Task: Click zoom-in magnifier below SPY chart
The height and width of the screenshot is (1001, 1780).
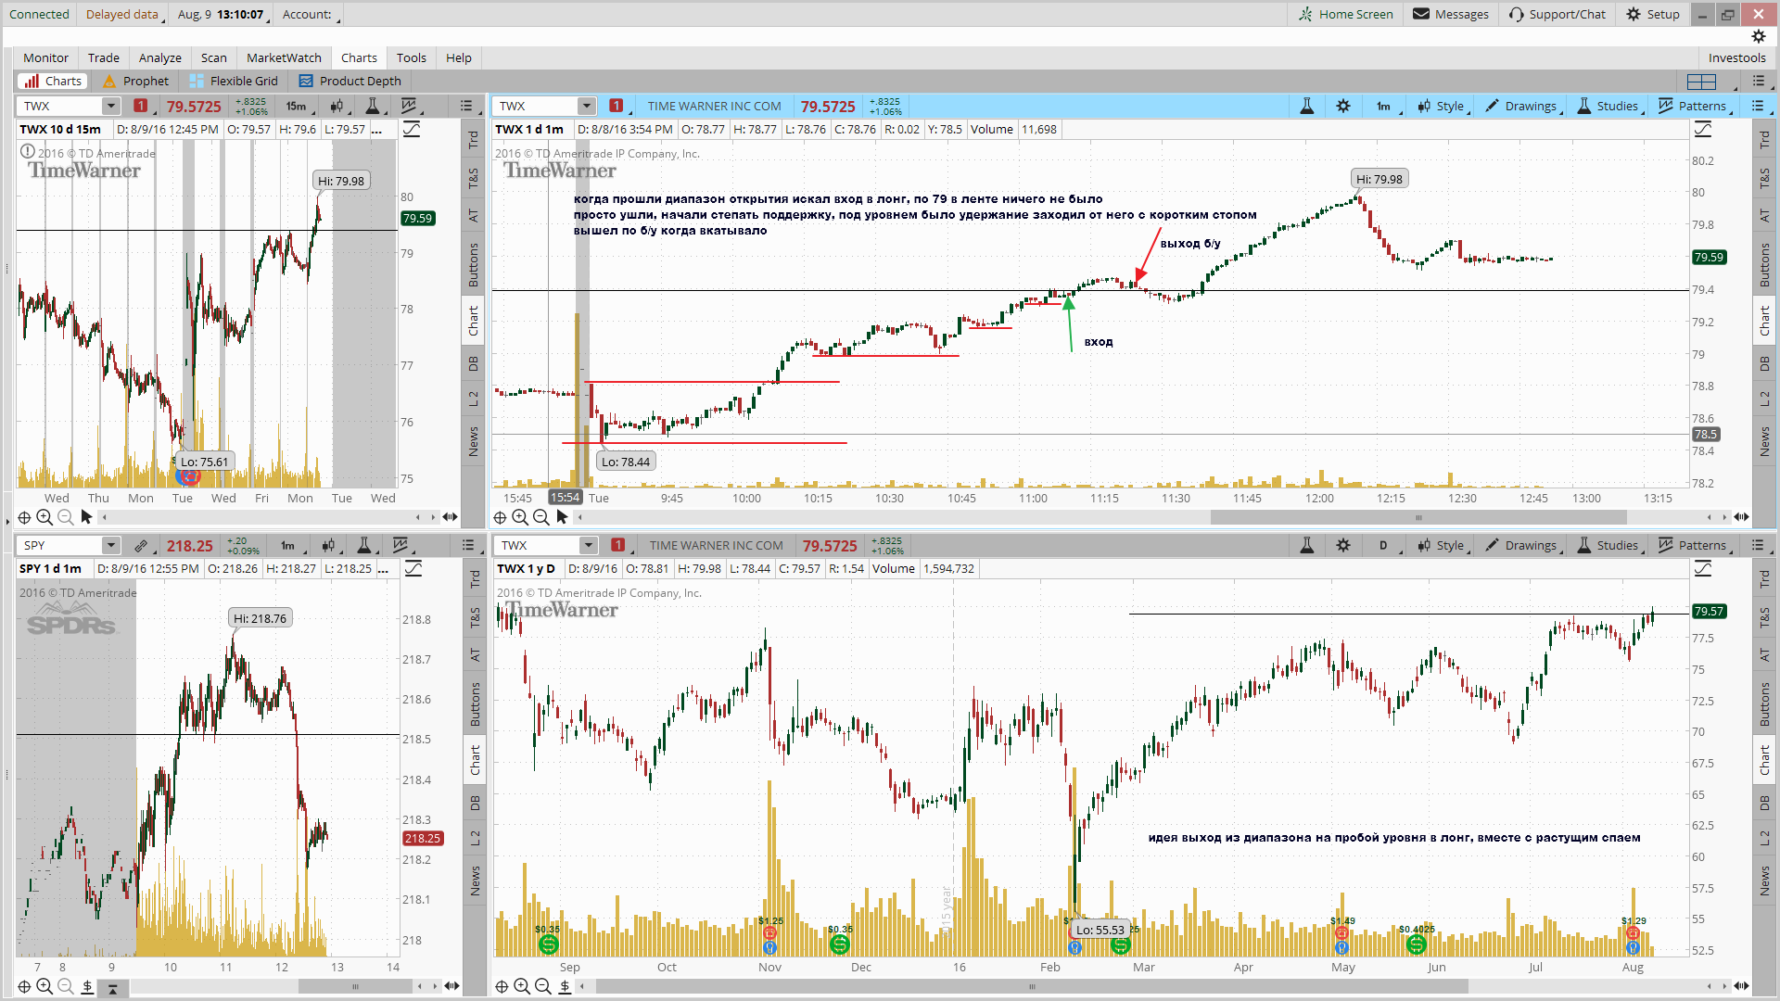Action: pyautogui.click(x=44, y=986)
